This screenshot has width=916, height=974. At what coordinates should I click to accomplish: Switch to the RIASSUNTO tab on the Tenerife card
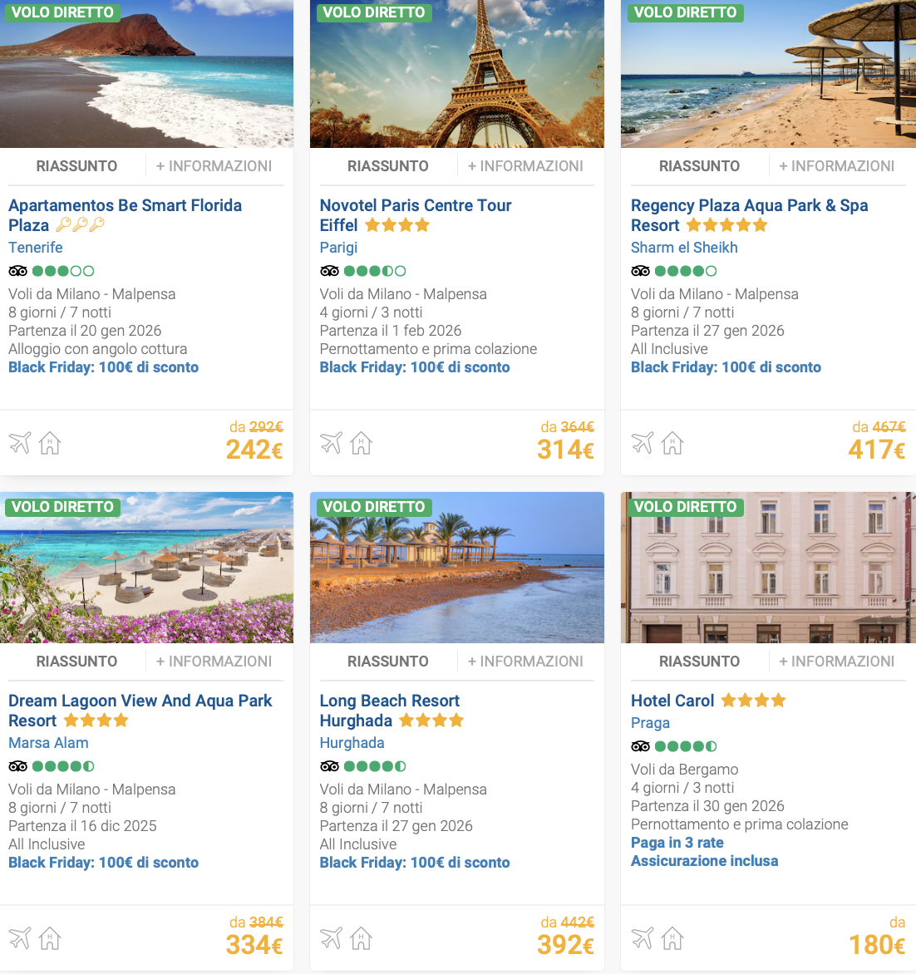click(x=76, y=165)
